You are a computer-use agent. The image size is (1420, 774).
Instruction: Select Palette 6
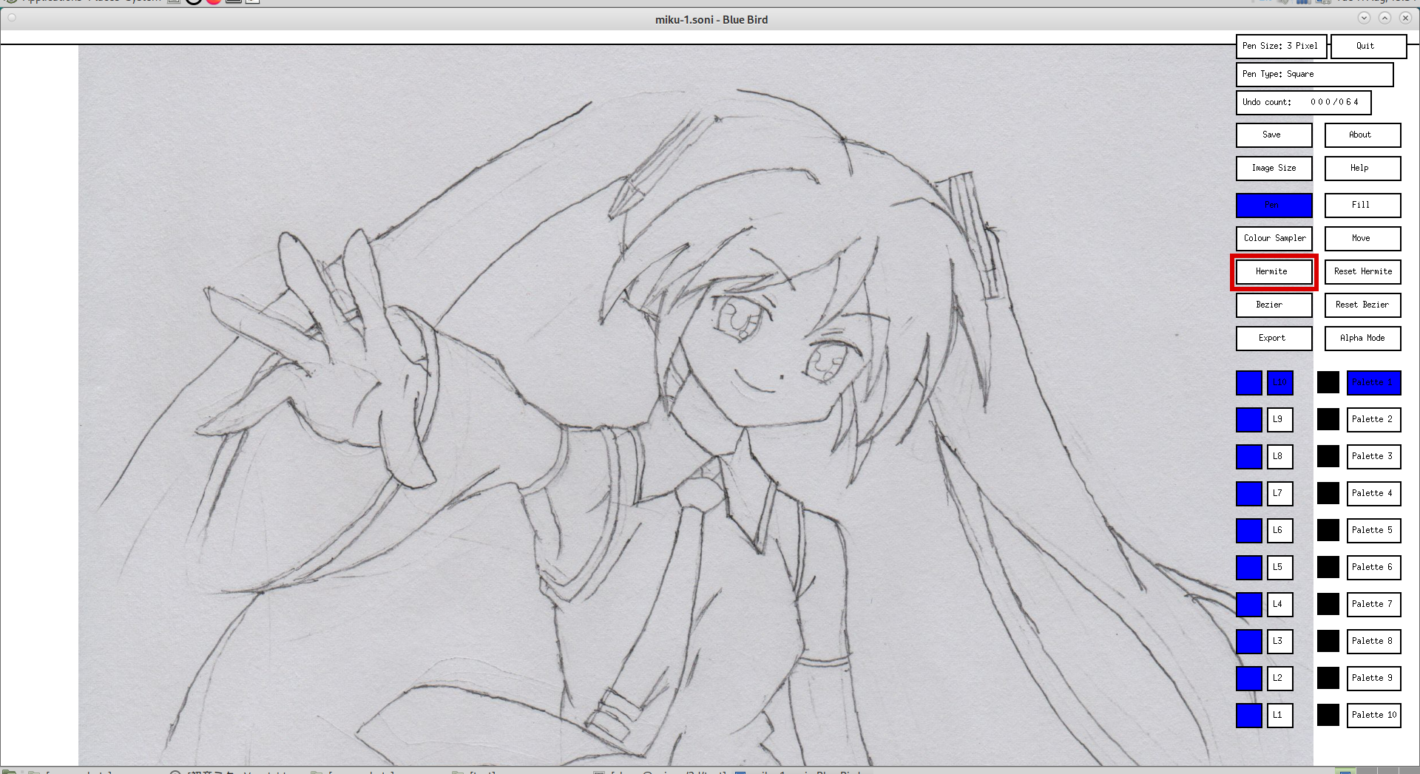click(x=1373, y=567)
